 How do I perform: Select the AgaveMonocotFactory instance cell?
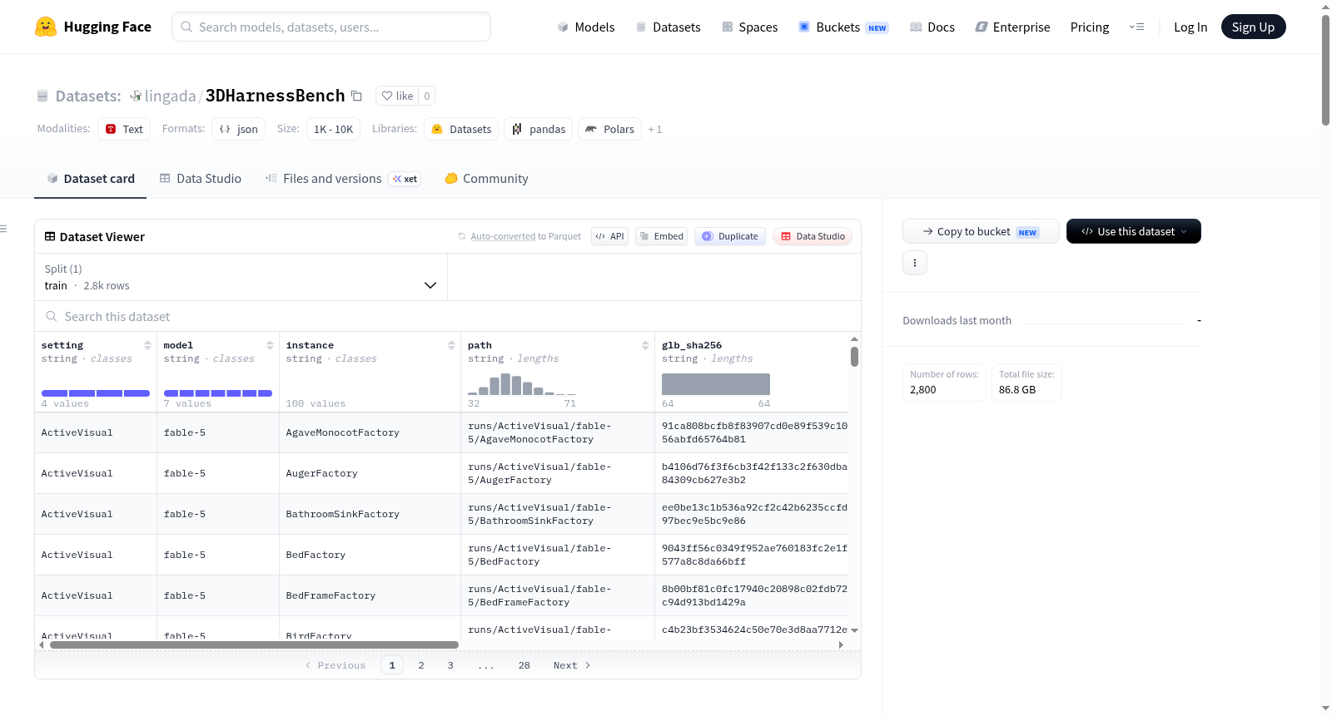coord(370,432)
